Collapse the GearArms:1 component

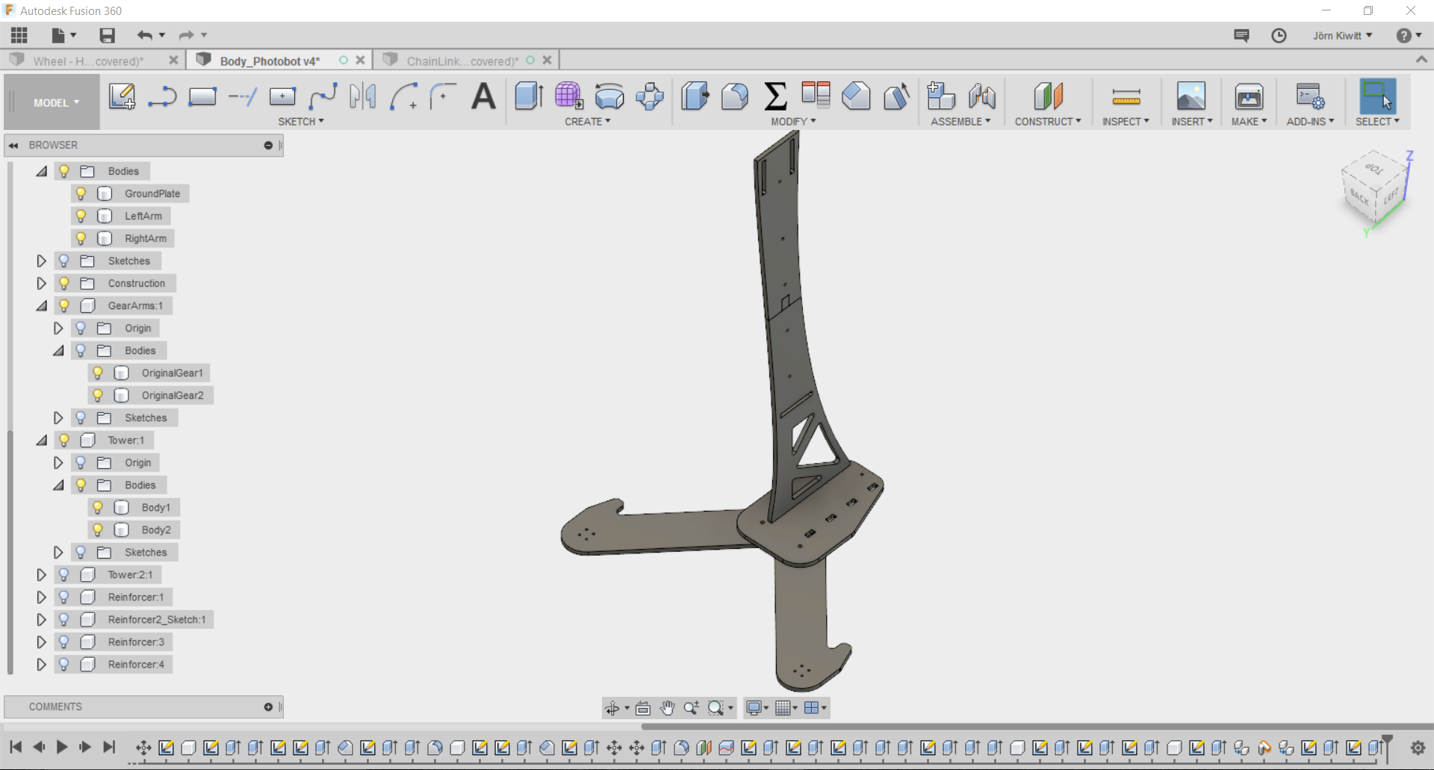tap(41, 305)
